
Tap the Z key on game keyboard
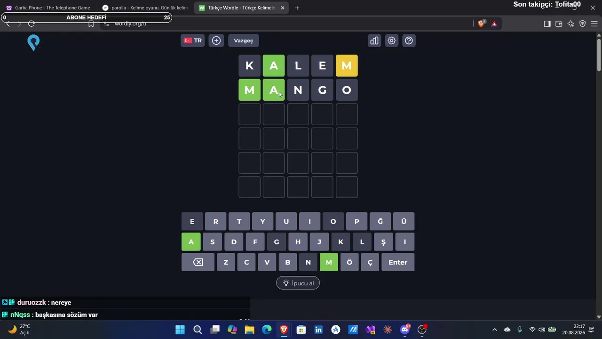coord(226,262)
